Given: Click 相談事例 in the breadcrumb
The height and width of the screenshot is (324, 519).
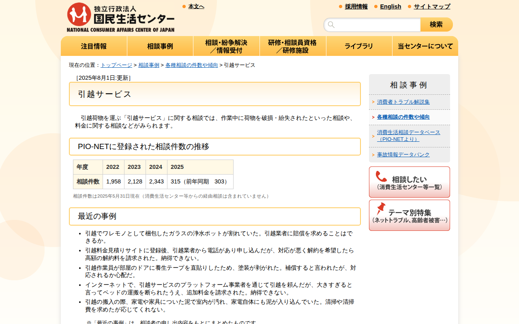Looking at the screenshot, I should 149,65.
